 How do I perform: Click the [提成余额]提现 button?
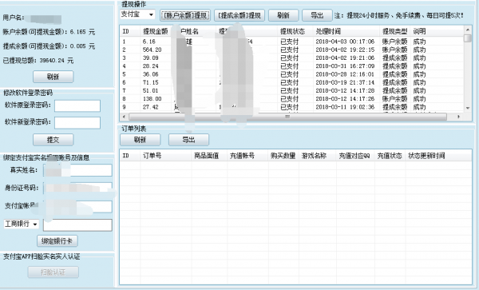239,15
